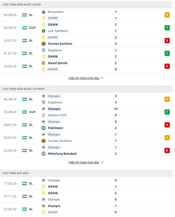Click the Sogdiana team logo

point(43,50)
